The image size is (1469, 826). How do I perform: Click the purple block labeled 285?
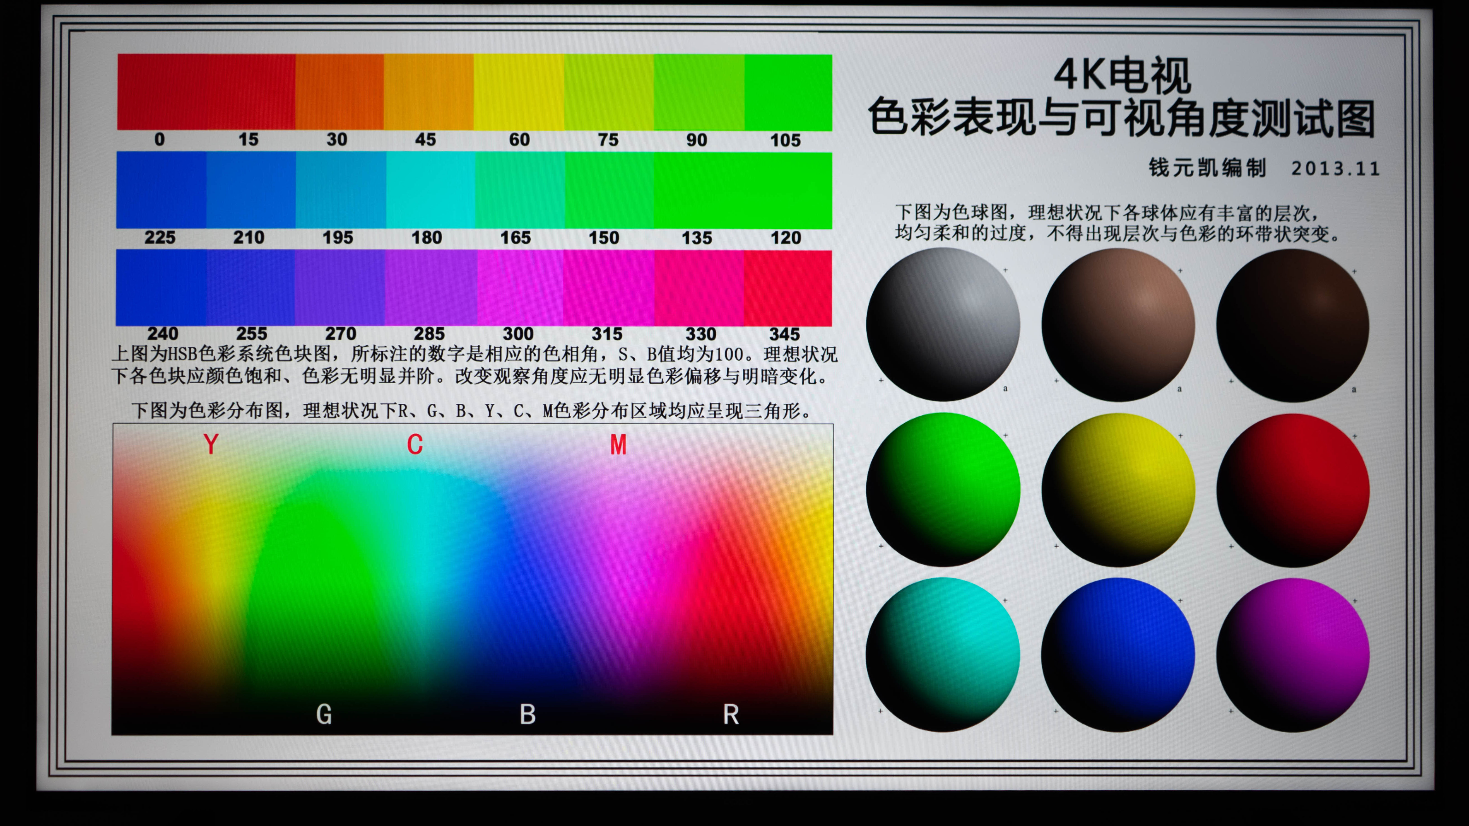tap(431, 288)
